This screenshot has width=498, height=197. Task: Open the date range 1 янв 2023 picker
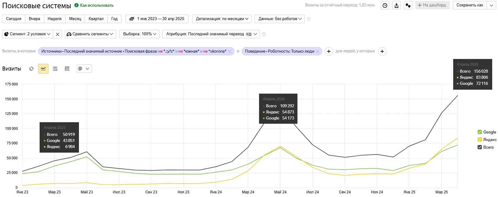tap(157, 19)
